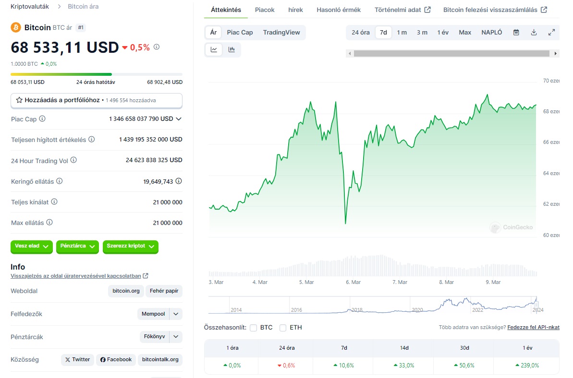Image resolution: width=573 pixels, height=378 pixels.
Task: Click left arrow of chart range scrollbar
Action: pos(350,54)
